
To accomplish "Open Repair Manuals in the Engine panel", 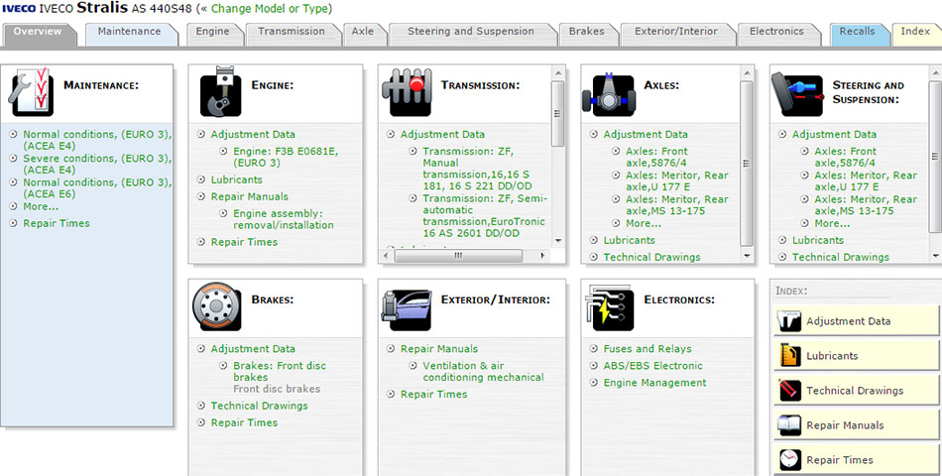I will 249,196.
